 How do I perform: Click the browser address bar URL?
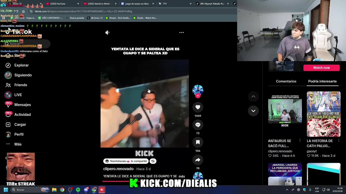coord(83,11)
